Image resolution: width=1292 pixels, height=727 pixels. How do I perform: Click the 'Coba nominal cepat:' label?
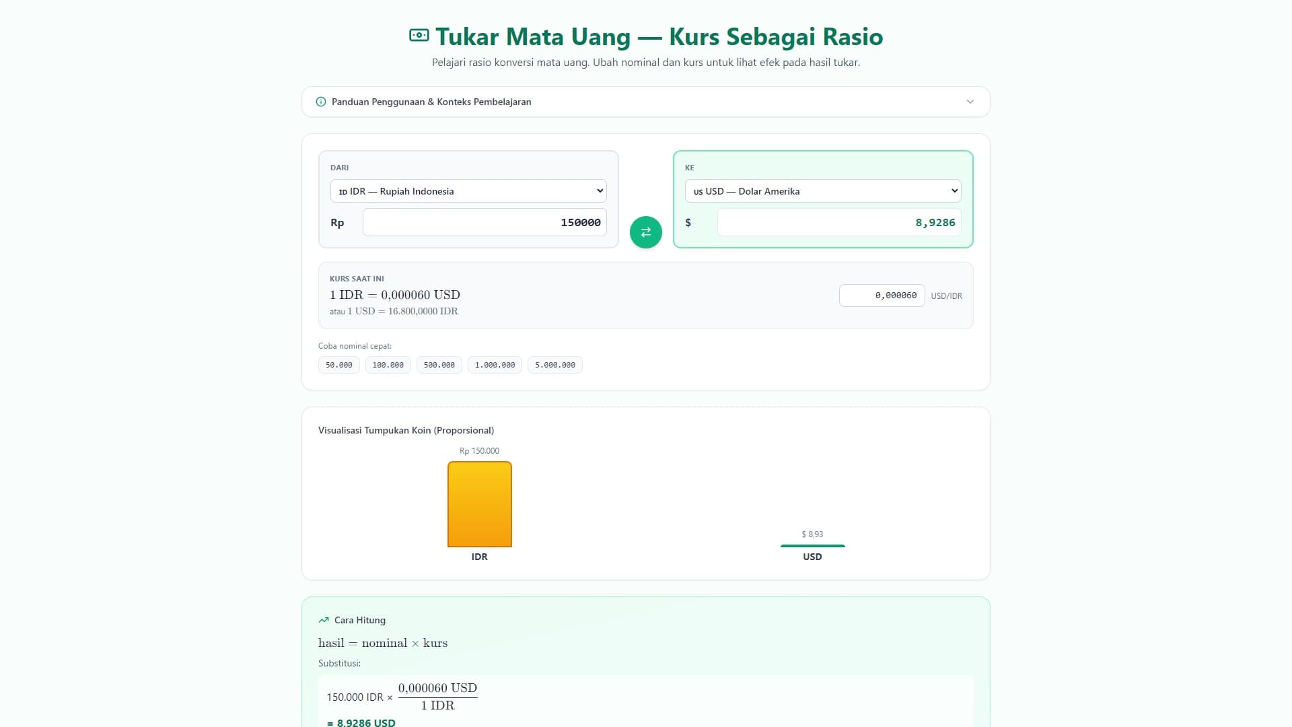click(x=355, y=346)
